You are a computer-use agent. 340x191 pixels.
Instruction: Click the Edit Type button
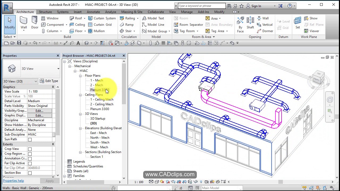(x=49, y=81)
